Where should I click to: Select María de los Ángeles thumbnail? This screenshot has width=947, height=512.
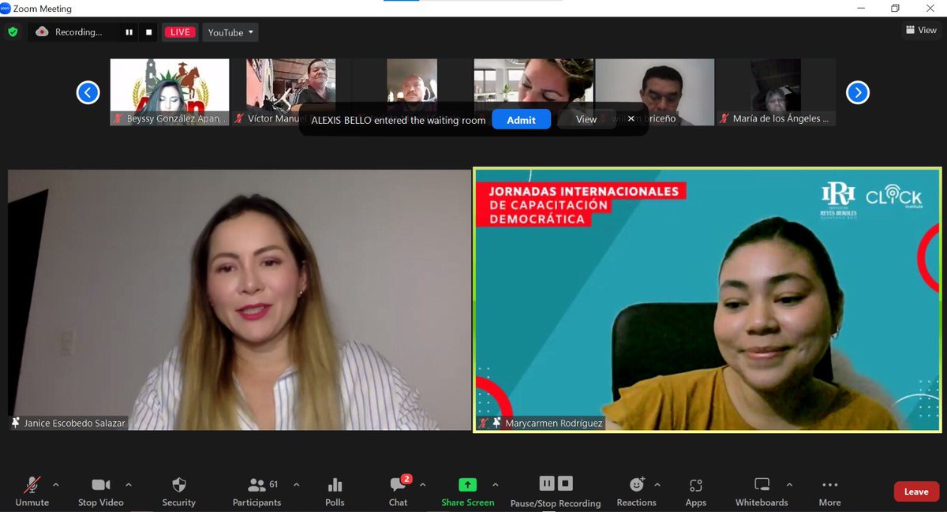coord(776,92)
